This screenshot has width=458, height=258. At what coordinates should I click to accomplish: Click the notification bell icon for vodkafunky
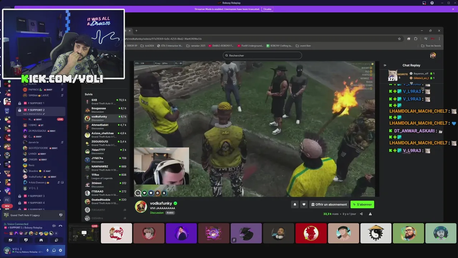(x=295, y=205)
